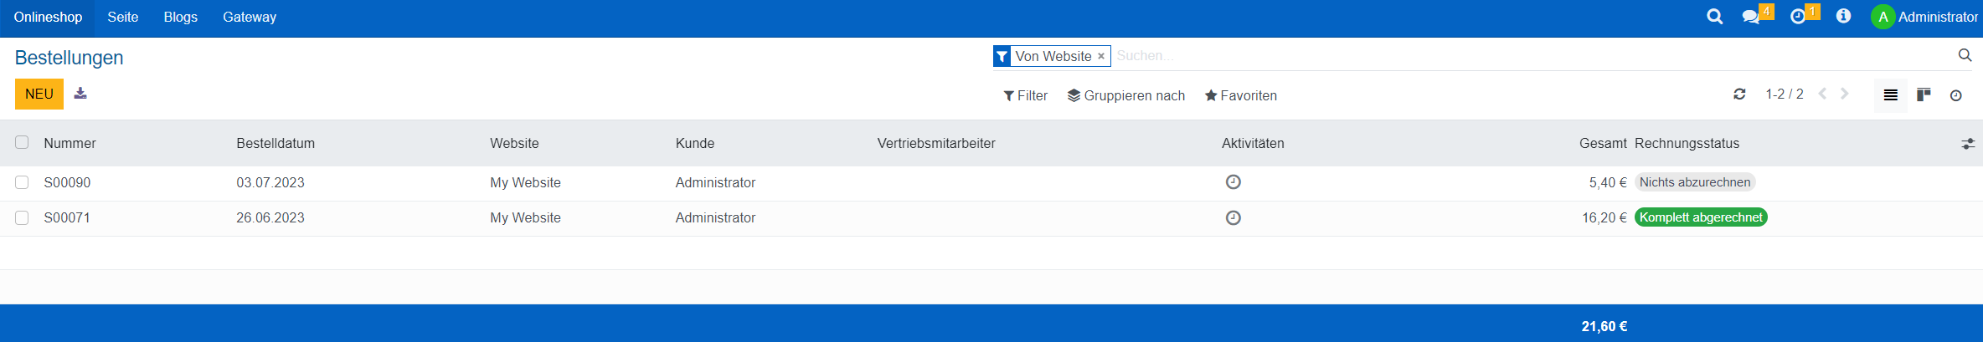Open activity clock for order S00090
Viewport: 1983px width, 342px height.
click(x=1233, y=182)
